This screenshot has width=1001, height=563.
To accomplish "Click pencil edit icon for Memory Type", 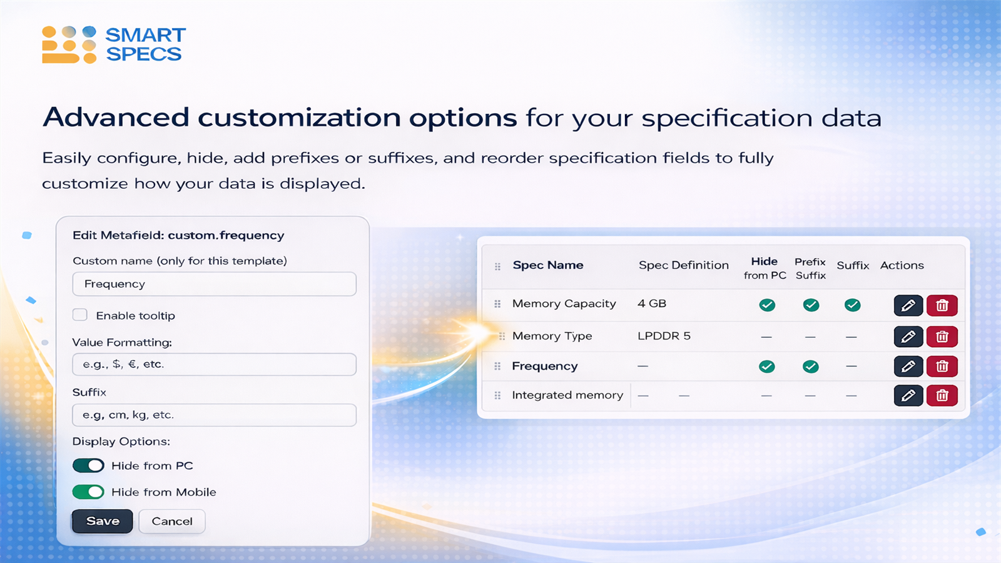I will point(908,337).
